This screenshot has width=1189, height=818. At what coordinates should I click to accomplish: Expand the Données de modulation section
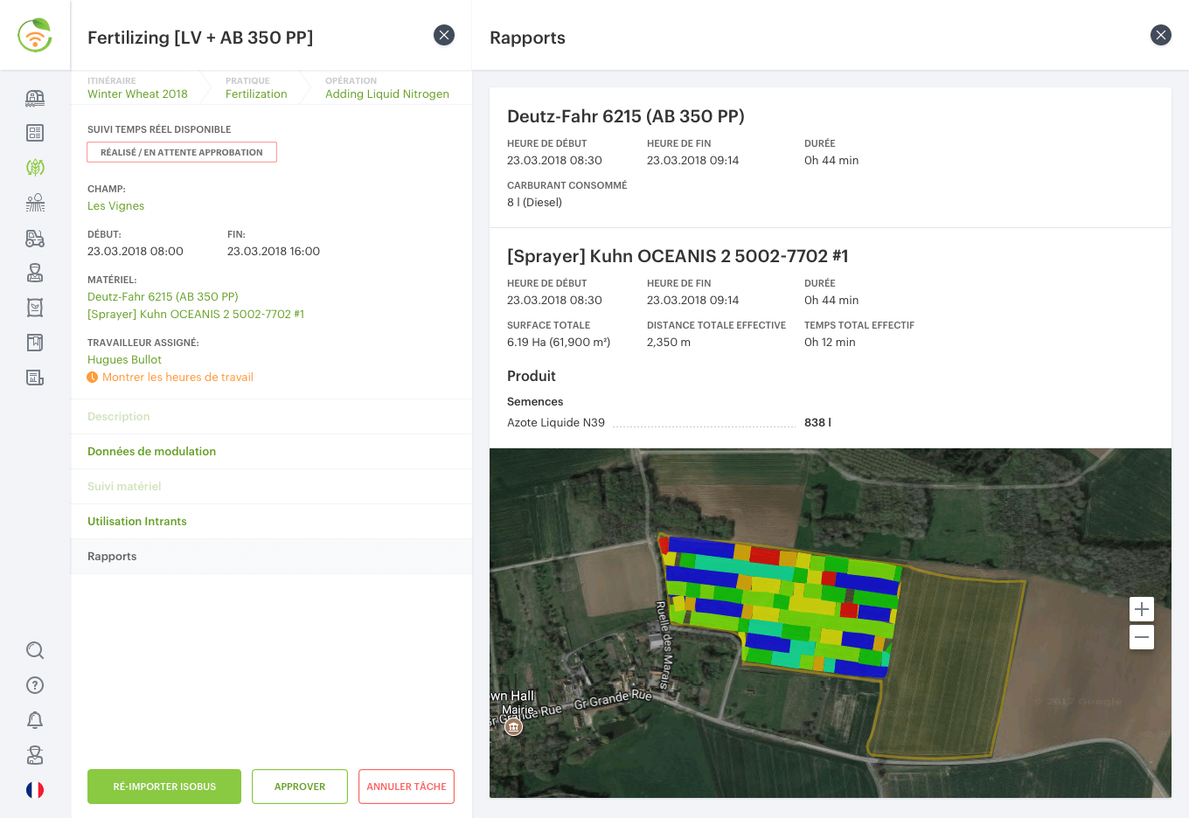[x=151, y=452]
